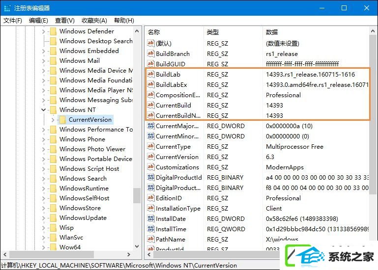Click tree pane scroll up arrow
This screenshot has width=378, height=270.
pyautogui.click(x=137, y=31)
